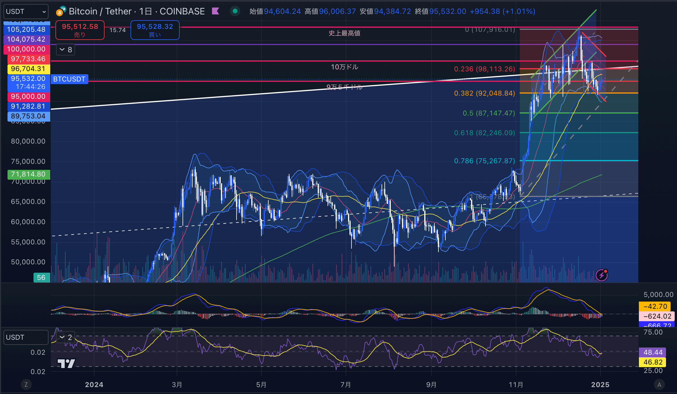Screen dimensions: 677x394
Task: Click the 2025 time axis label
Action: [600, 385]
